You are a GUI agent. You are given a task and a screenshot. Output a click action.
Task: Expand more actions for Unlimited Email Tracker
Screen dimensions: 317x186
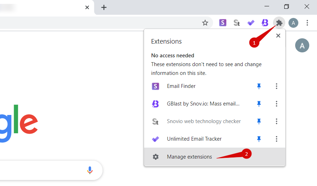point(276,139)
